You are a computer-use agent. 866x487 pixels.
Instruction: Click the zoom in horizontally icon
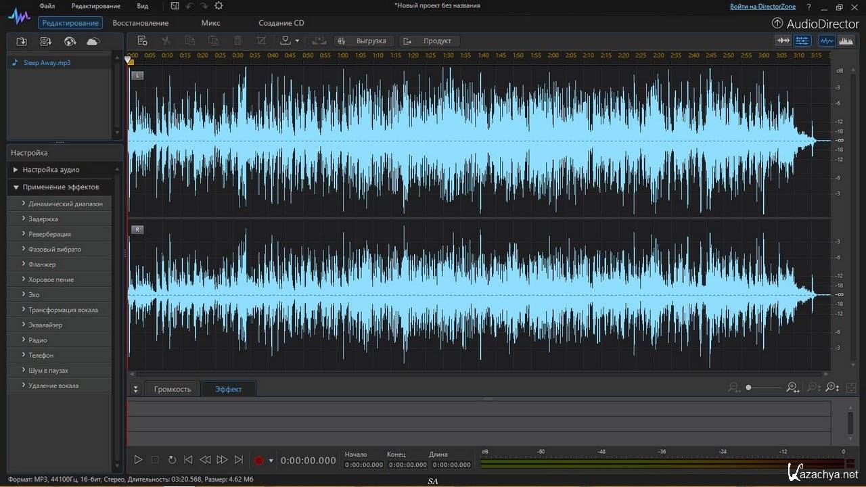coord(793,388)
